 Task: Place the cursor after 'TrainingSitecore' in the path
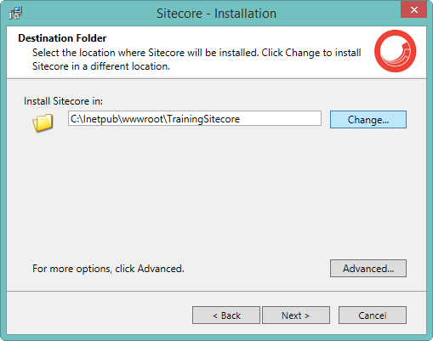[x=241, y=119]
